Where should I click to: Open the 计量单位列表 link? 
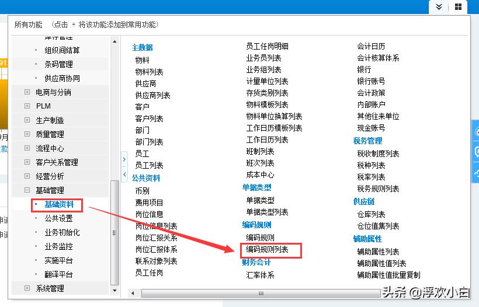[x=268, y=82]
